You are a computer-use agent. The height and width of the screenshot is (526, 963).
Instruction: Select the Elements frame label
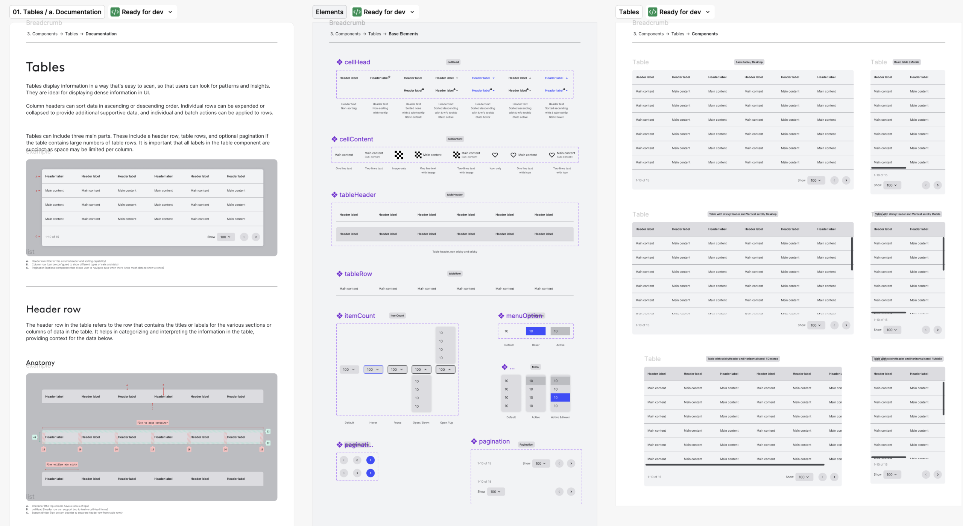329,12
